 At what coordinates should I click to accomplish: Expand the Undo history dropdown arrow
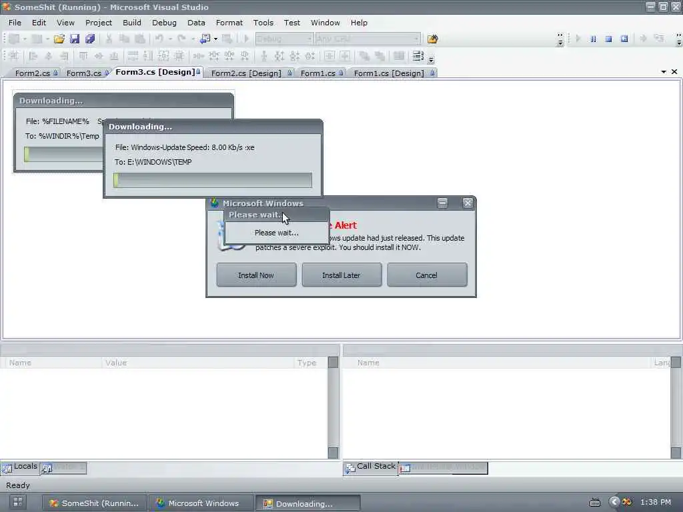click(170, 39)
